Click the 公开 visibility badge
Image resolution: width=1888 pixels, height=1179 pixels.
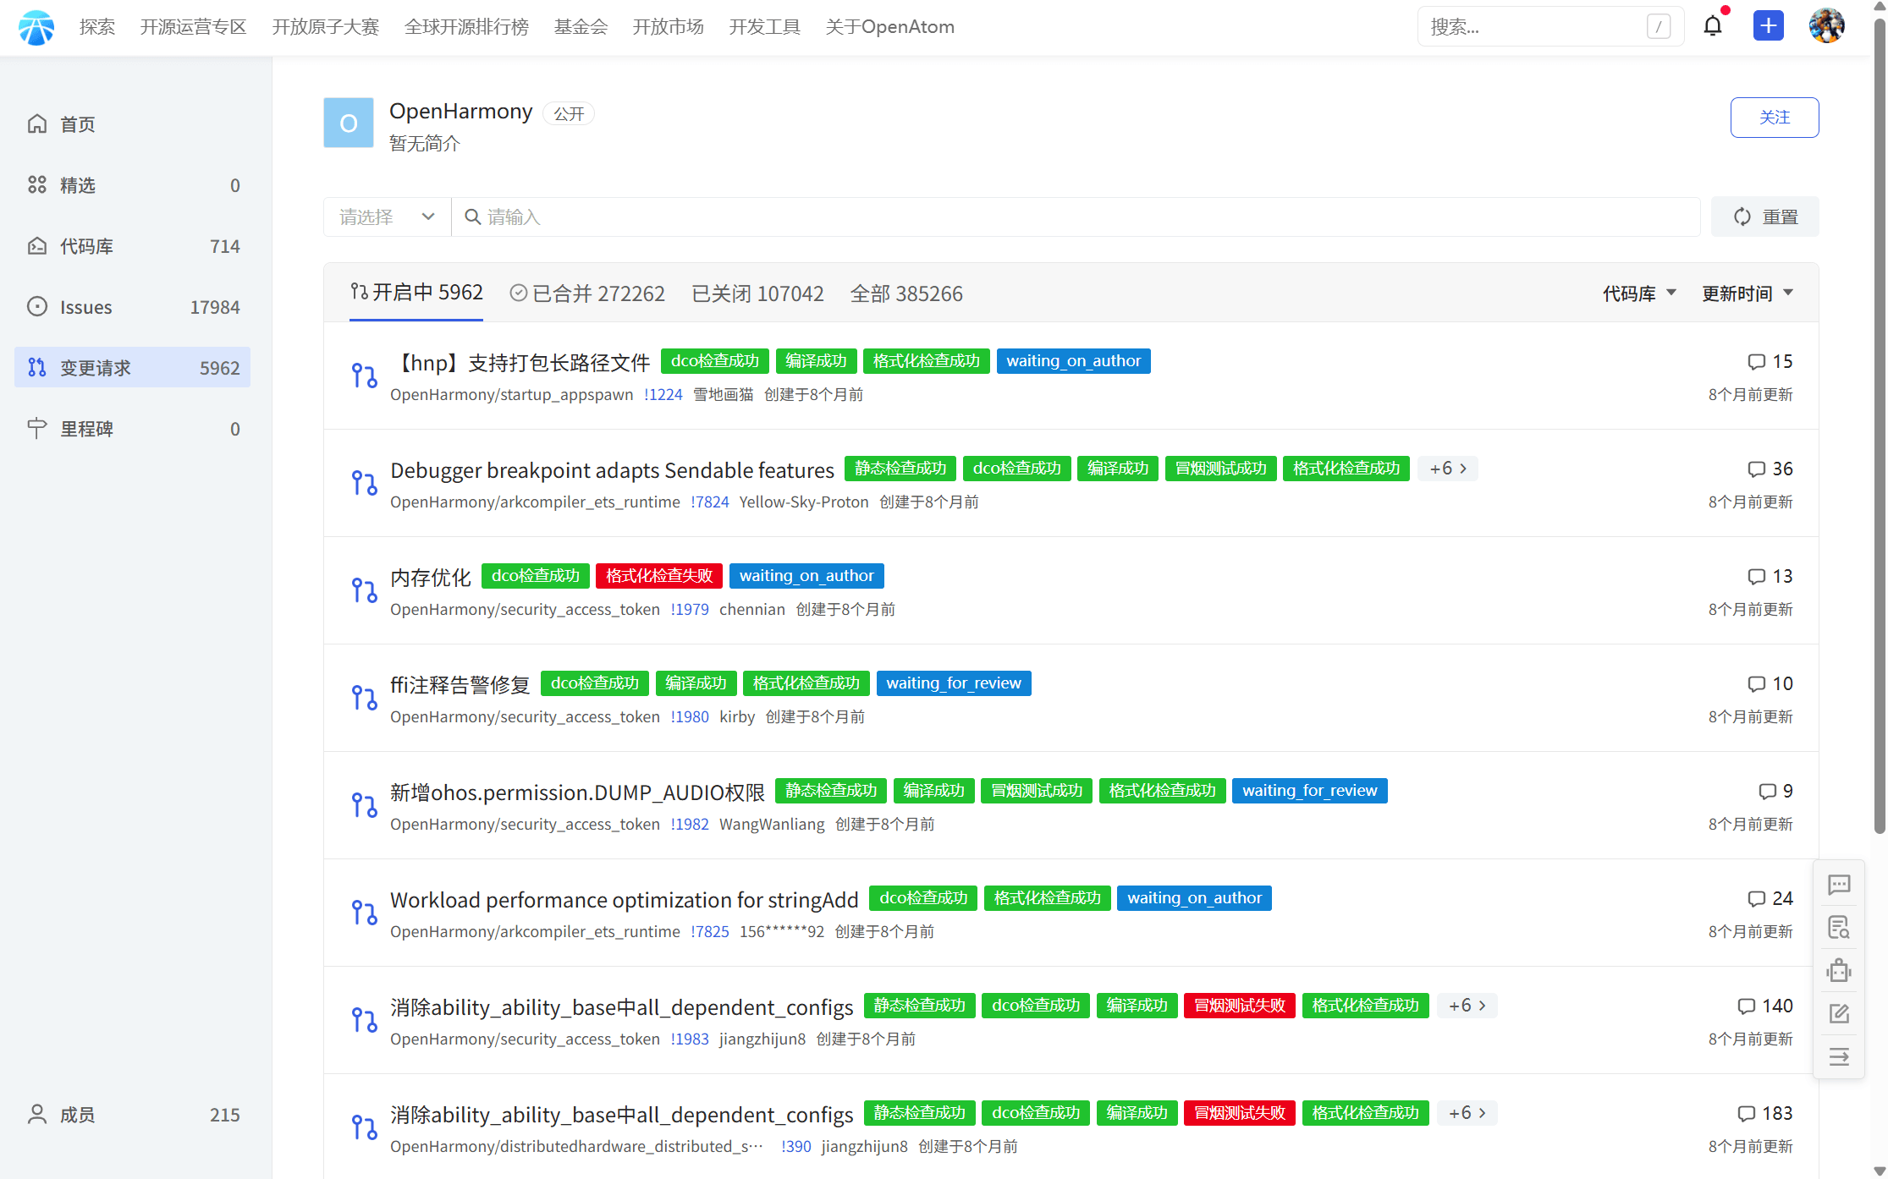(569, 113)
